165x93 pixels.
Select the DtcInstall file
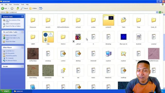93,54
